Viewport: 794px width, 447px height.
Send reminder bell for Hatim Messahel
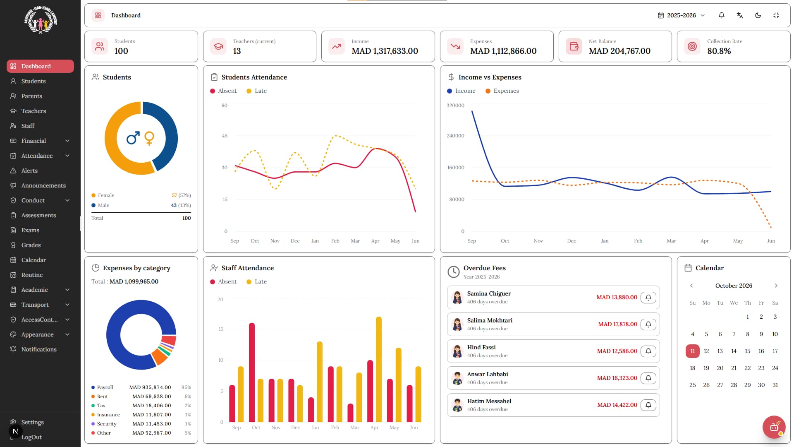[x=648, y=405]
